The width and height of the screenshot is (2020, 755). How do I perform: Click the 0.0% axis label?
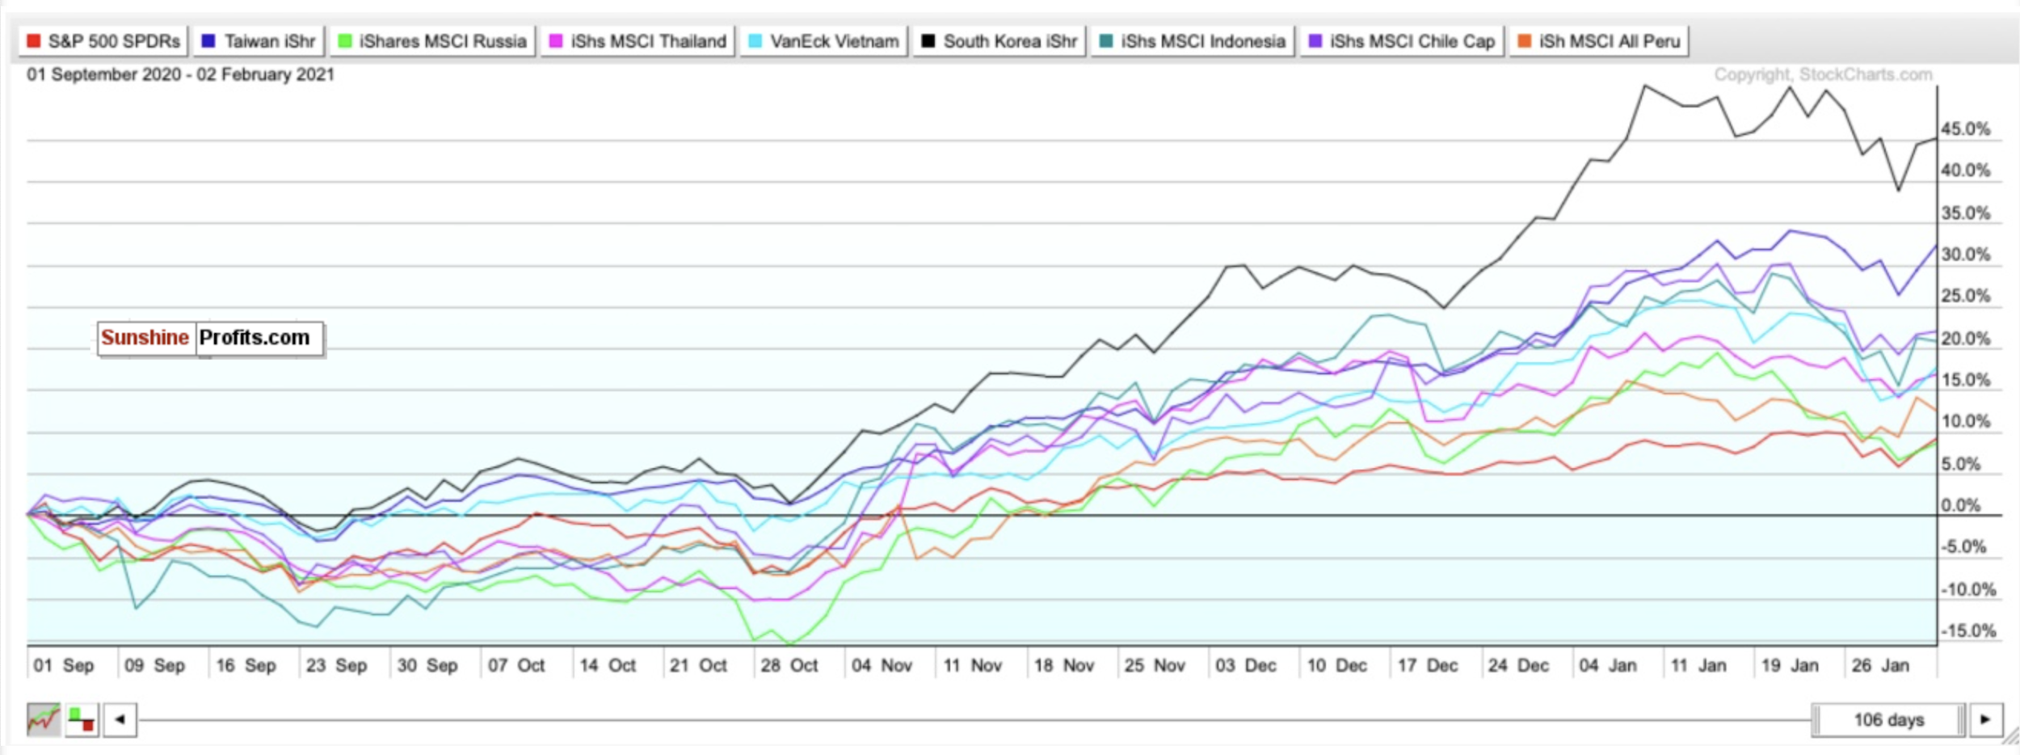click(1960, 505)
